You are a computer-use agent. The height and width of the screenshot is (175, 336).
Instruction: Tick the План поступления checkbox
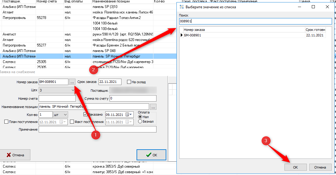coord(6,122)
